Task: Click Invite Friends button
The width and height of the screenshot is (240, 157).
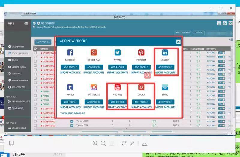Action: coord(183,33)
